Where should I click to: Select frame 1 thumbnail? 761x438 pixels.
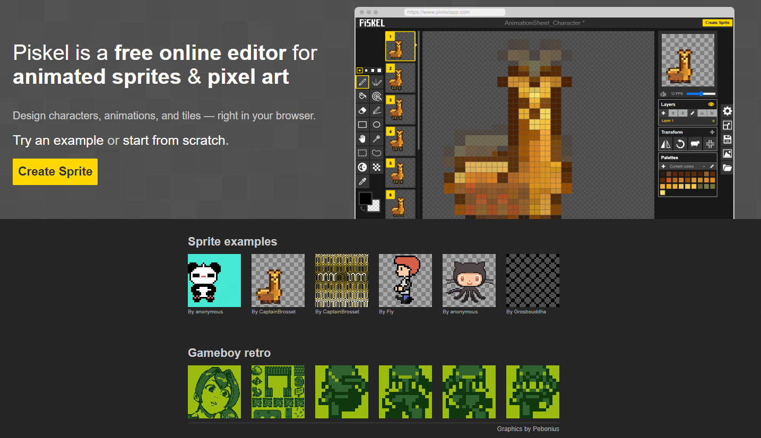click(x=400, y=46)
